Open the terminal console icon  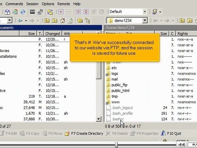click(32, 12)
